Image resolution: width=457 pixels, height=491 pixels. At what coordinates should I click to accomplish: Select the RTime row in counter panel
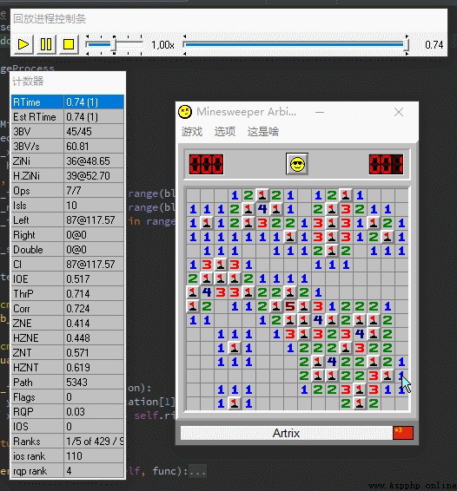68,102
